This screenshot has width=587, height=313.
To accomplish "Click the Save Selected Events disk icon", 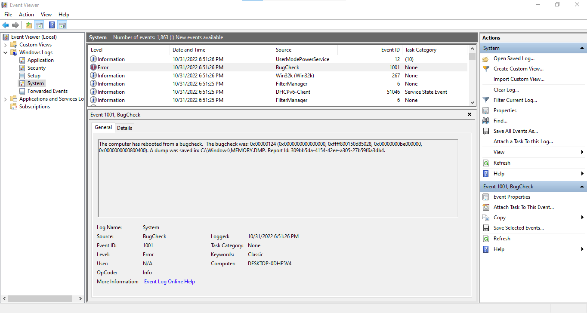I will (x=486, y=228).
